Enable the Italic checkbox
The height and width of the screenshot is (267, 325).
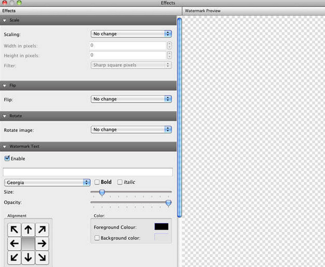(x=120, y=182)
